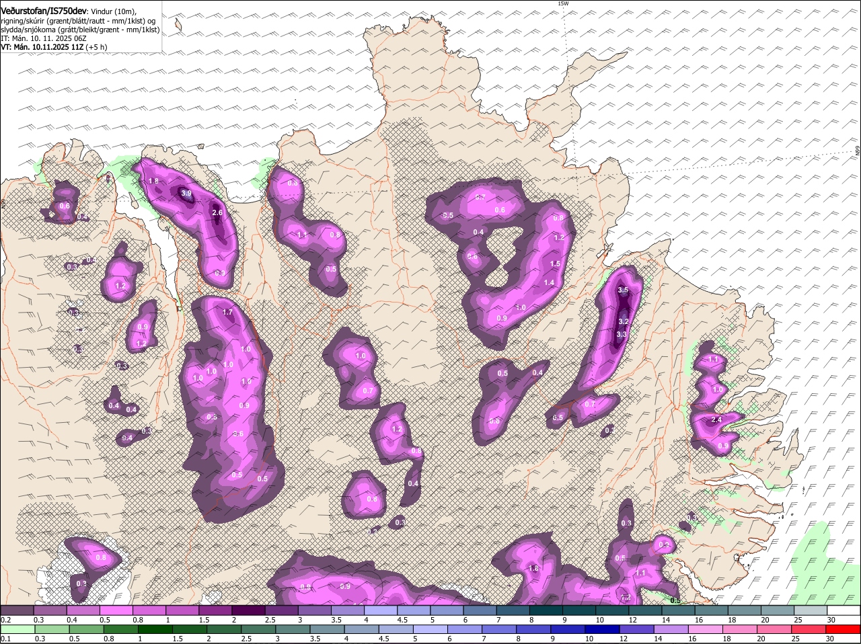Click the 2.5 swatch in the snow legend
The width and height of the screenshot is (861, 644).
(x=281, y=610)
